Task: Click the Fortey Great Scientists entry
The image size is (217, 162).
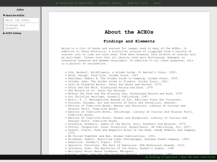Action: [x=130, y=127]
